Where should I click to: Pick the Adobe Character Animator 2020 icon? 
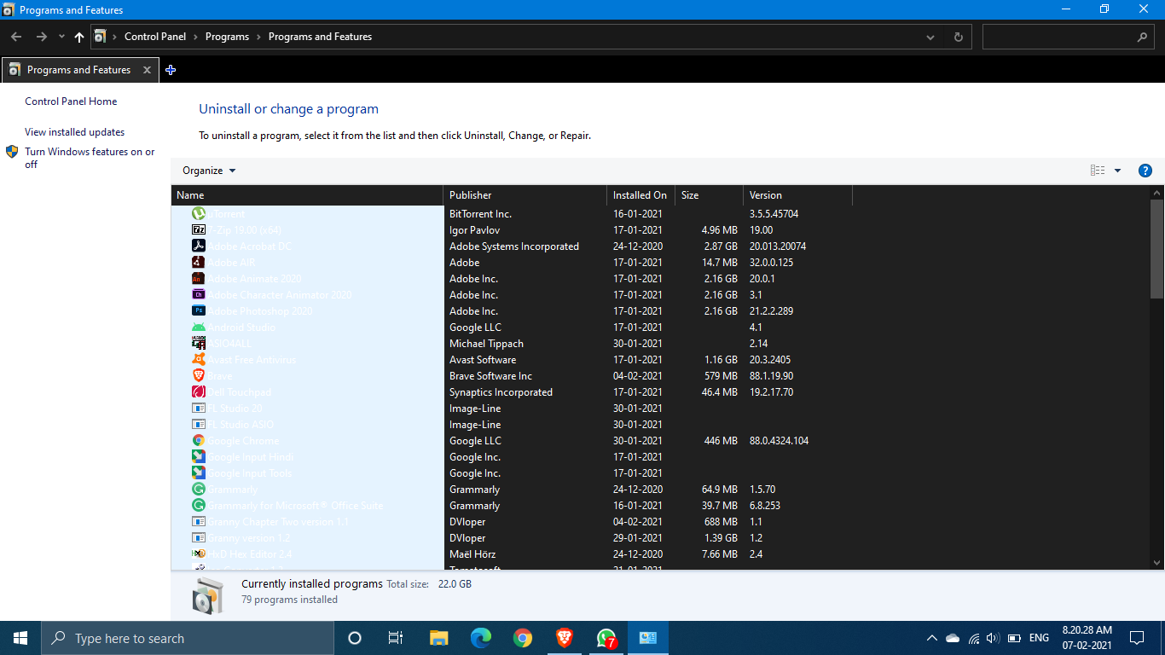pyautogui.click(x=199, y=295)
